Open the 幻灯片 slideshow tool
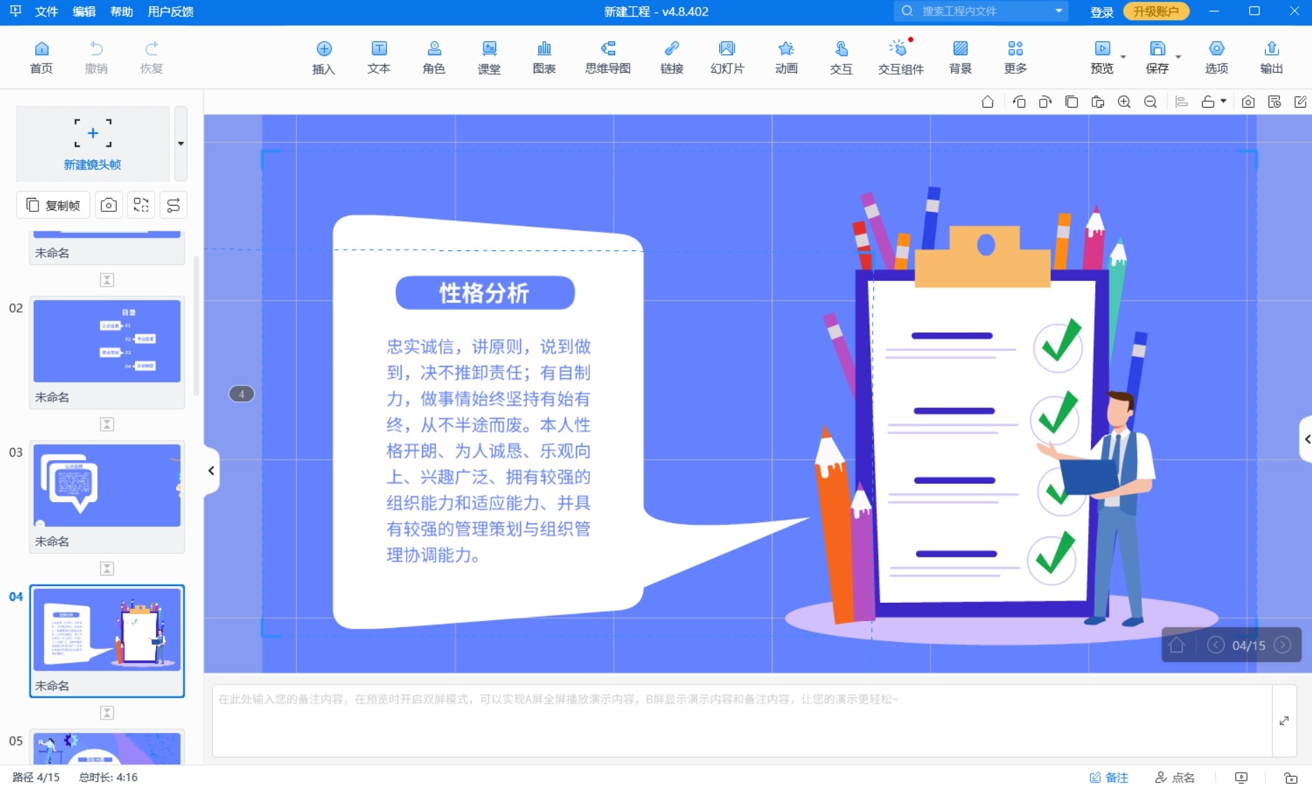Image resolution: width=1312 pixels, height=786 pixels. 727,57
